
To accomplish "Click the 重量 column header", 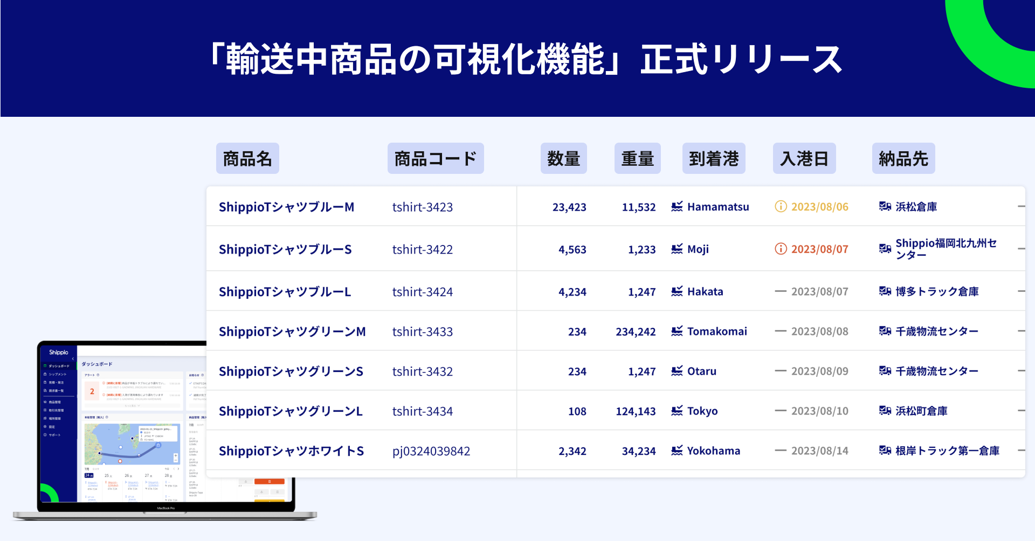I will [x=638, y=158].
